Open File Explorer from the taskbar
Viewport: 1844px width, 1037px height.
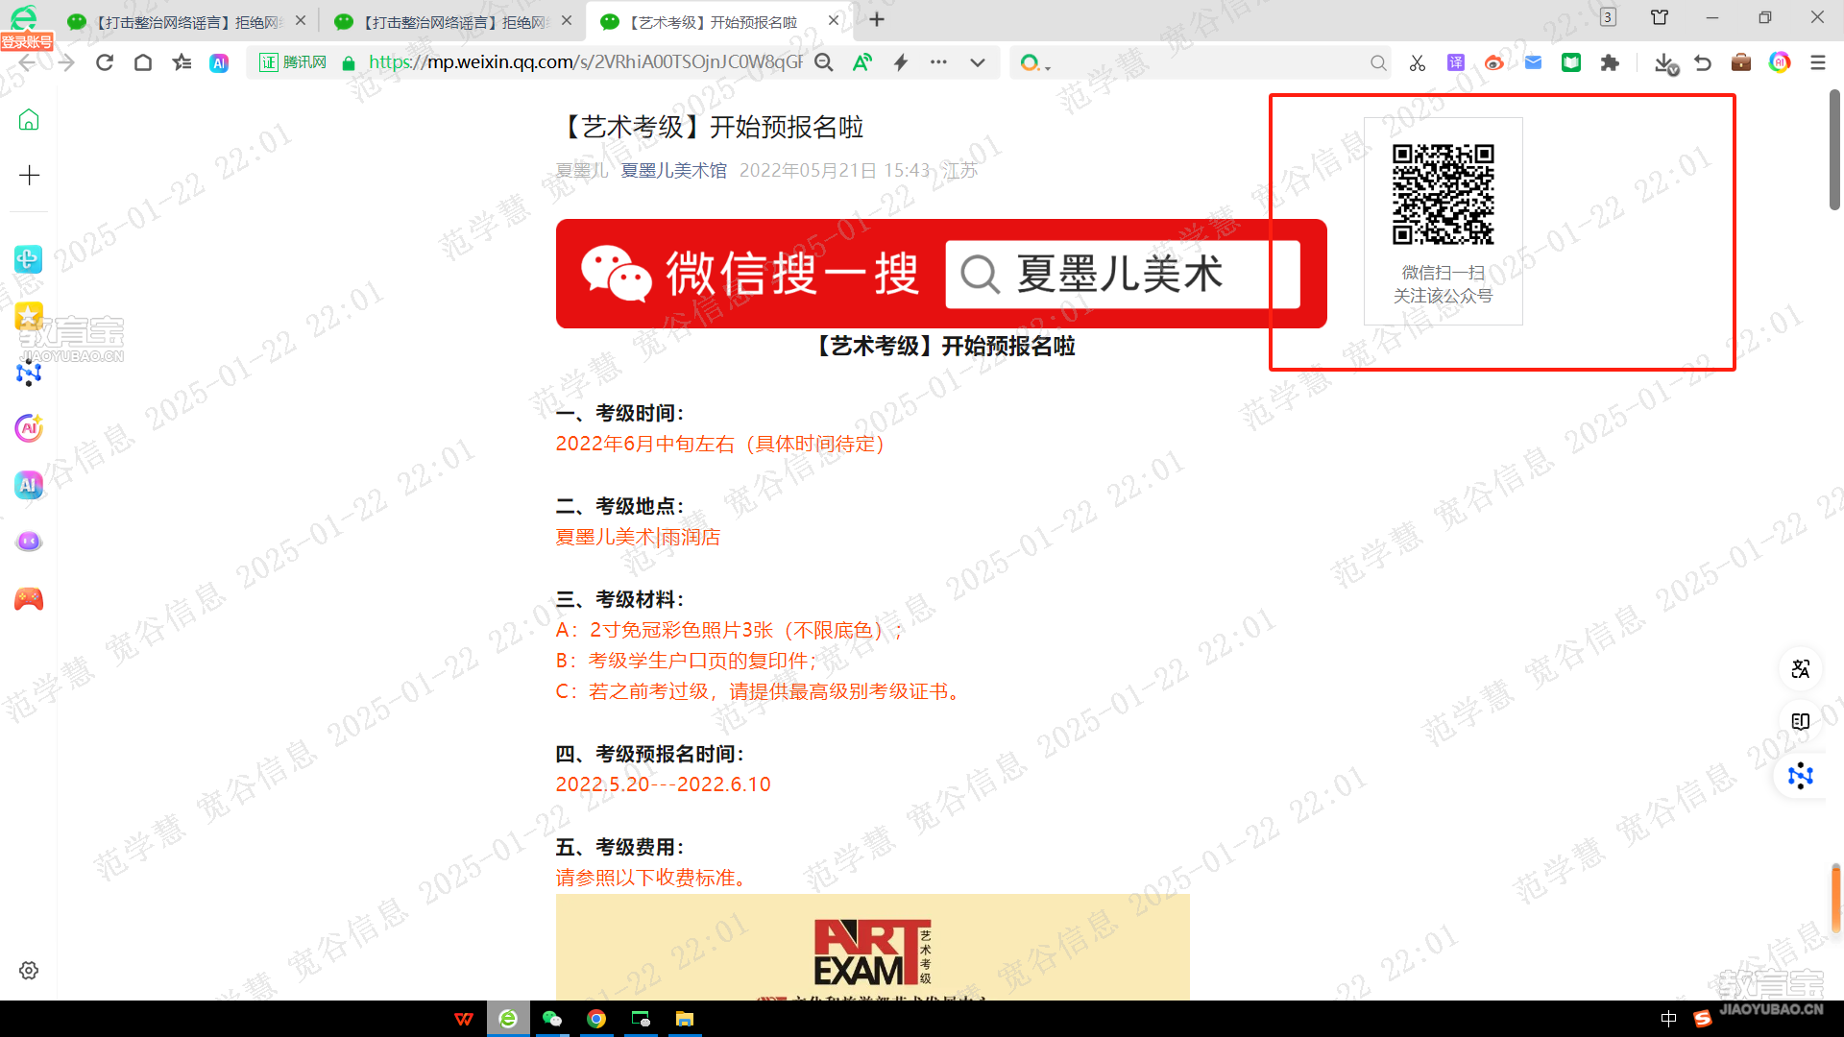(685, 1019)
